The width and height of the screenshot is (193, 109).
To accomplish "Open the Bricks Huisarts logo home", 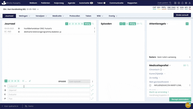I will click(x=11, y=3).
